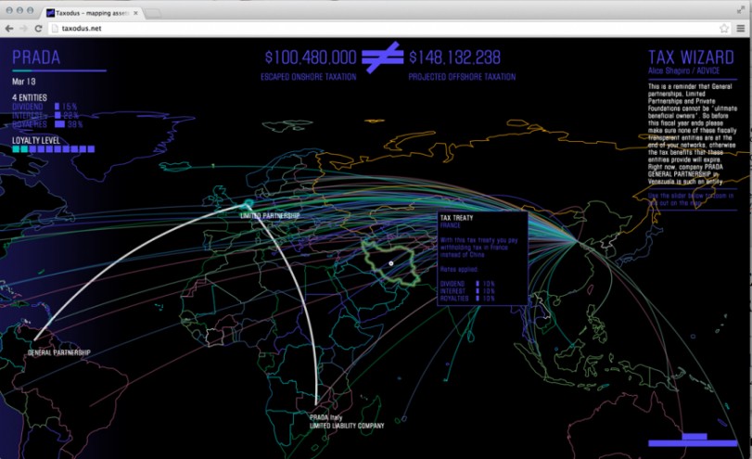Click the ESCAPED ONSHORE TAXATION label

(309, 77)
